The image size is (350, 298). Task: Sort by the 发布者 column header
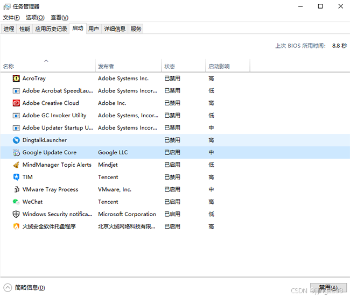pos(128,66)
